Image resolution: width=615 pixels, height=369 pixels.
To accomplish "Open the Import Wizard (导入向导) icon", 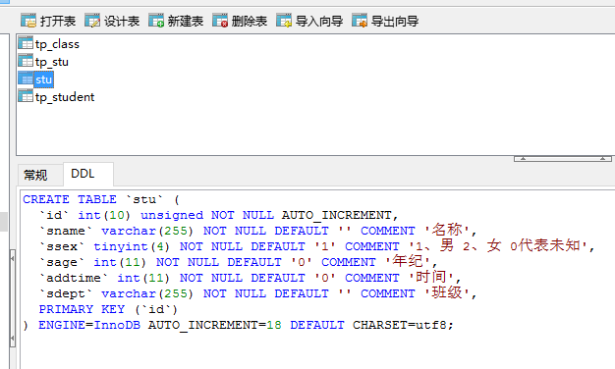I will [x=284, y=21].
